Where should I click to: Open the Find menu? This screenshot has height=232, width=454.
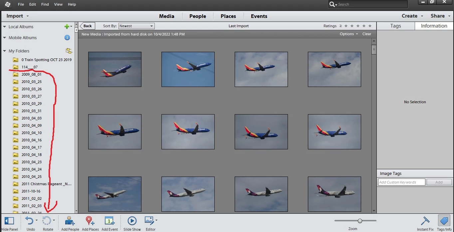45,4
